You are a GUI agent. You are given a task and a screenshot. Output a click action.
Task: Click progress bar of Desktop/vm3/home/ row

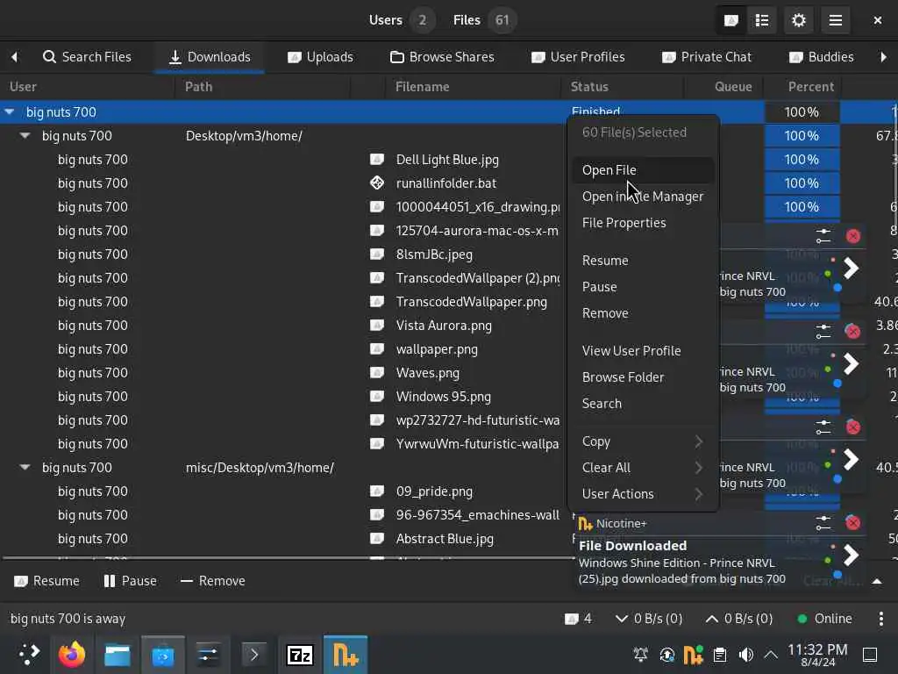[802, 136]
